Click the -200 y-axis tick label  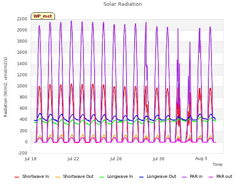[23, 153]
